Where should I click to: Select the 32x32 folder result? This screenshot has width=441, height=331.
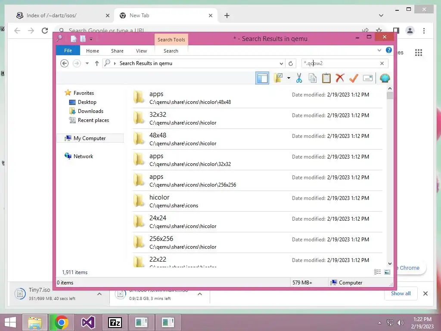[x=258, y=119]
